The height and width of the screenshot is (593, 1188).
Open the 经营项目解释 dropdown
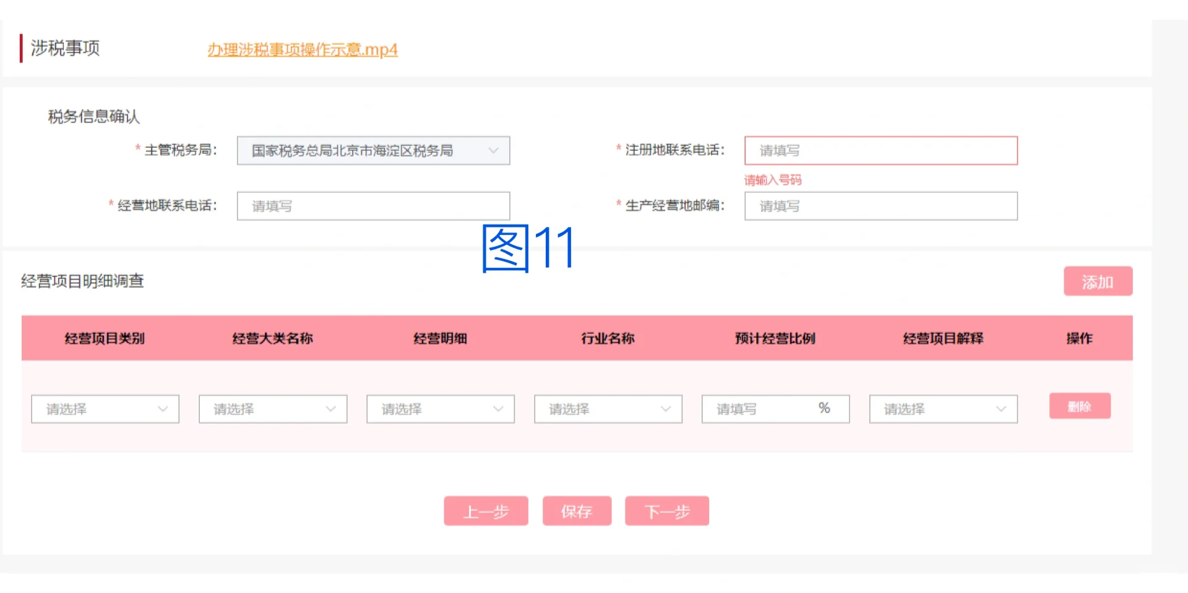click(x=942, y=409)
